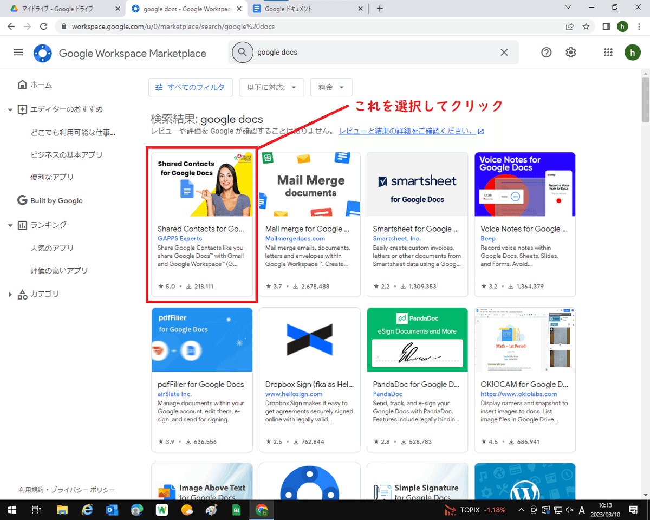Open レビューと結果の詳細をご確認ください link
This screenshot has width=650, height=520.
pyautogui.click(x=411, y=131)
